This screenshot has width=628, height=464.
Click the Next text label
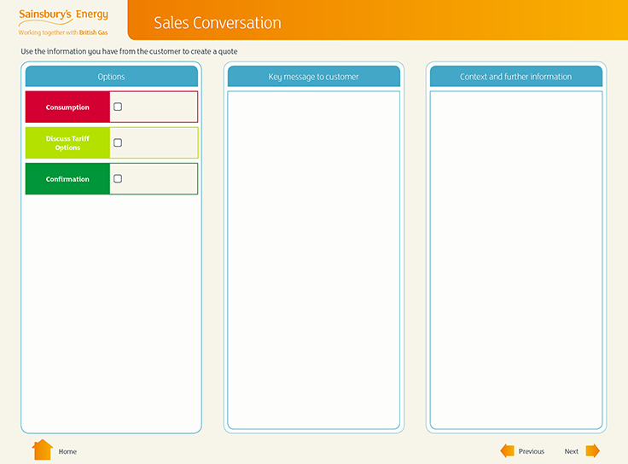[x=571, y=451]
